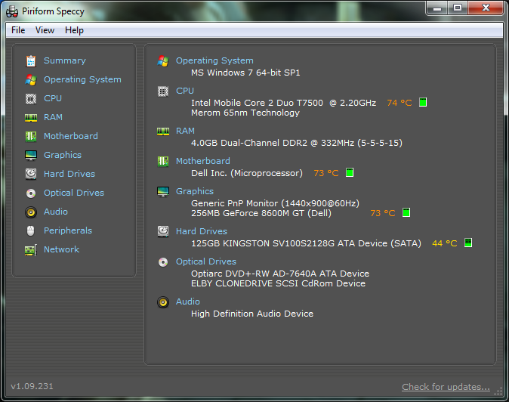This screenshot has height=402, width=509.
Task: Click the Motherboard icon in sidebar
Action: (31, 136)
